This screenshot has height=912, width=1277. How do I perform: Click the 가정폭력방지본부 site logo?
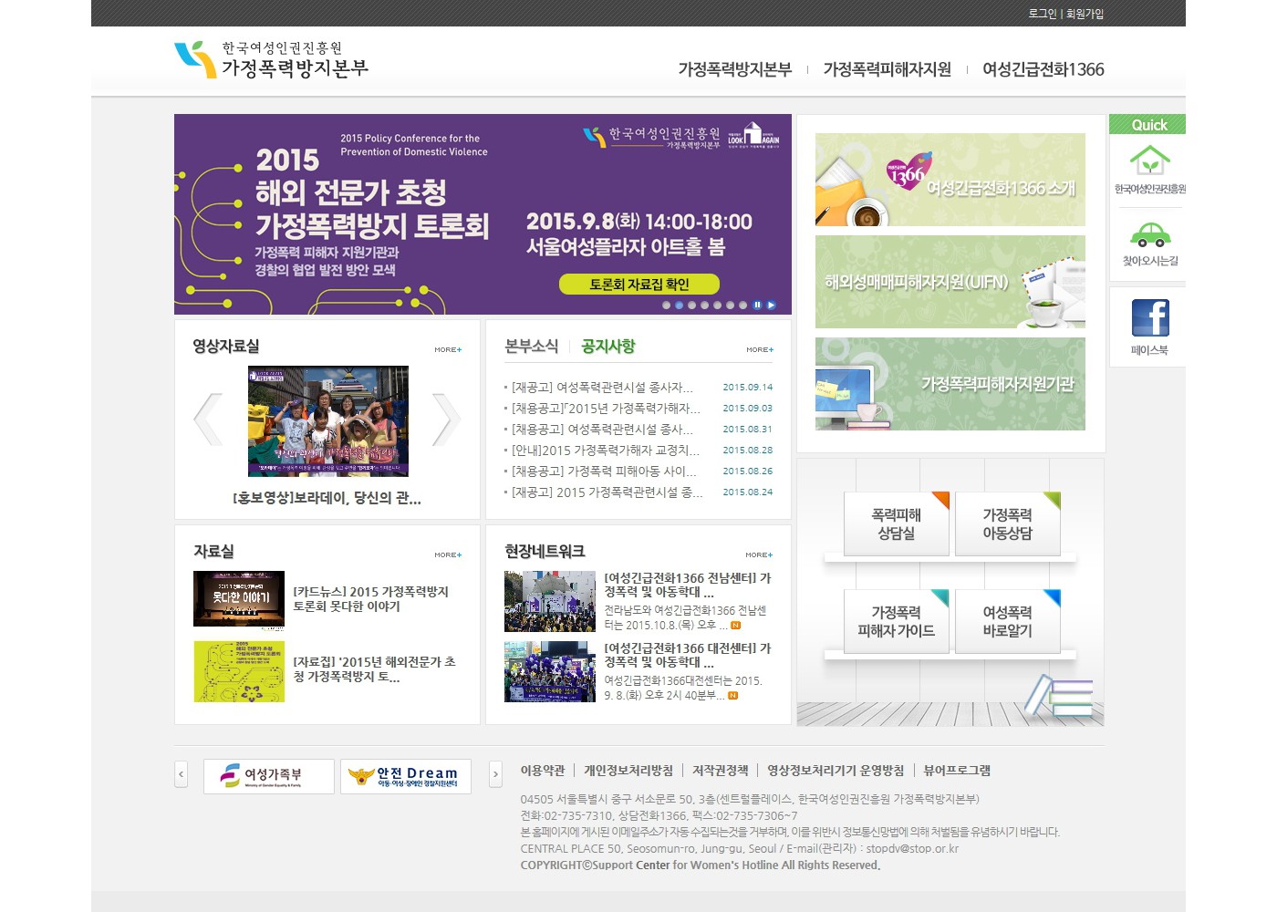pyautogui.click(x=272, y=59)
